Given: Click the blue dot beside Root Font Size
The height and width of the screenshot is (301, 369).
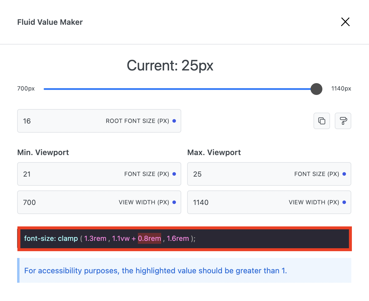Looking at the screenshot, I should click(174, 121).
